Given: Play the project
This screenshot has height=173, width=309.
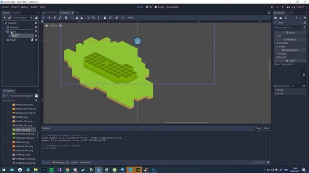Looking at the screenshot, I should [x=272, y=7].
